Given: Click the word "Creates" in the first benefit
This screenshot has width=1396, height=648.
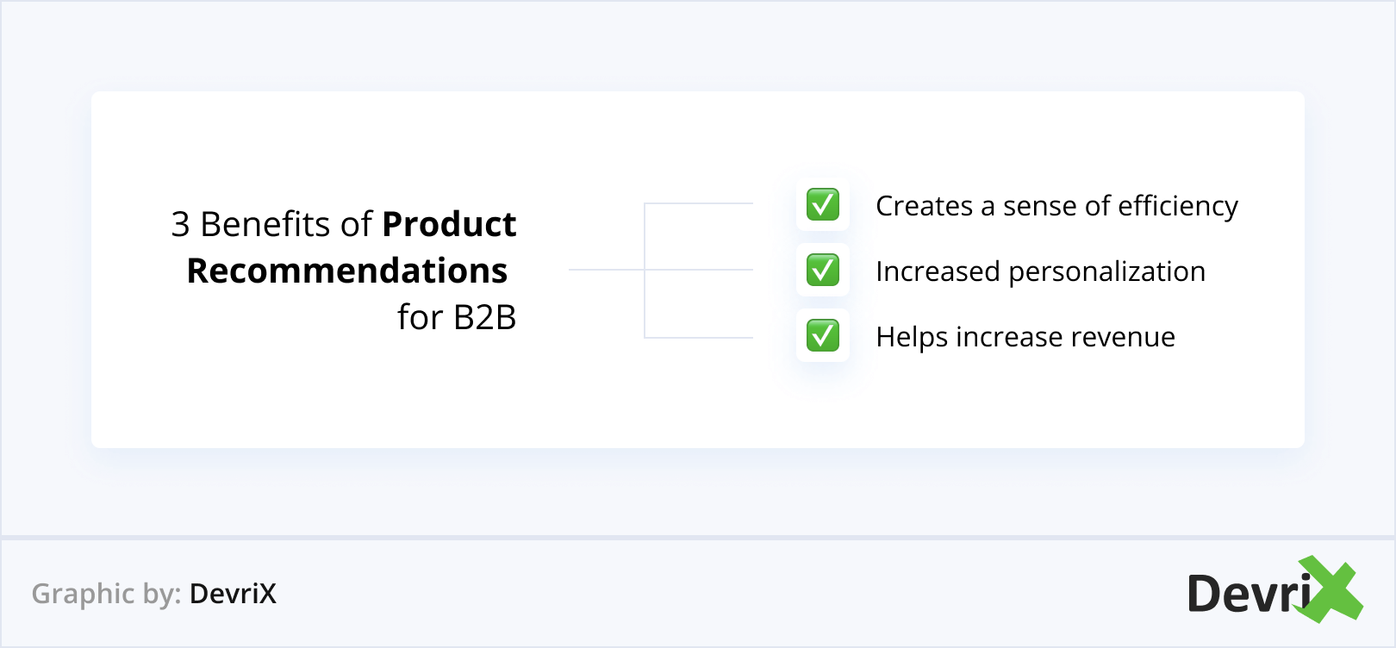Looking at the screenshot, I should click(x=924, y=206).
